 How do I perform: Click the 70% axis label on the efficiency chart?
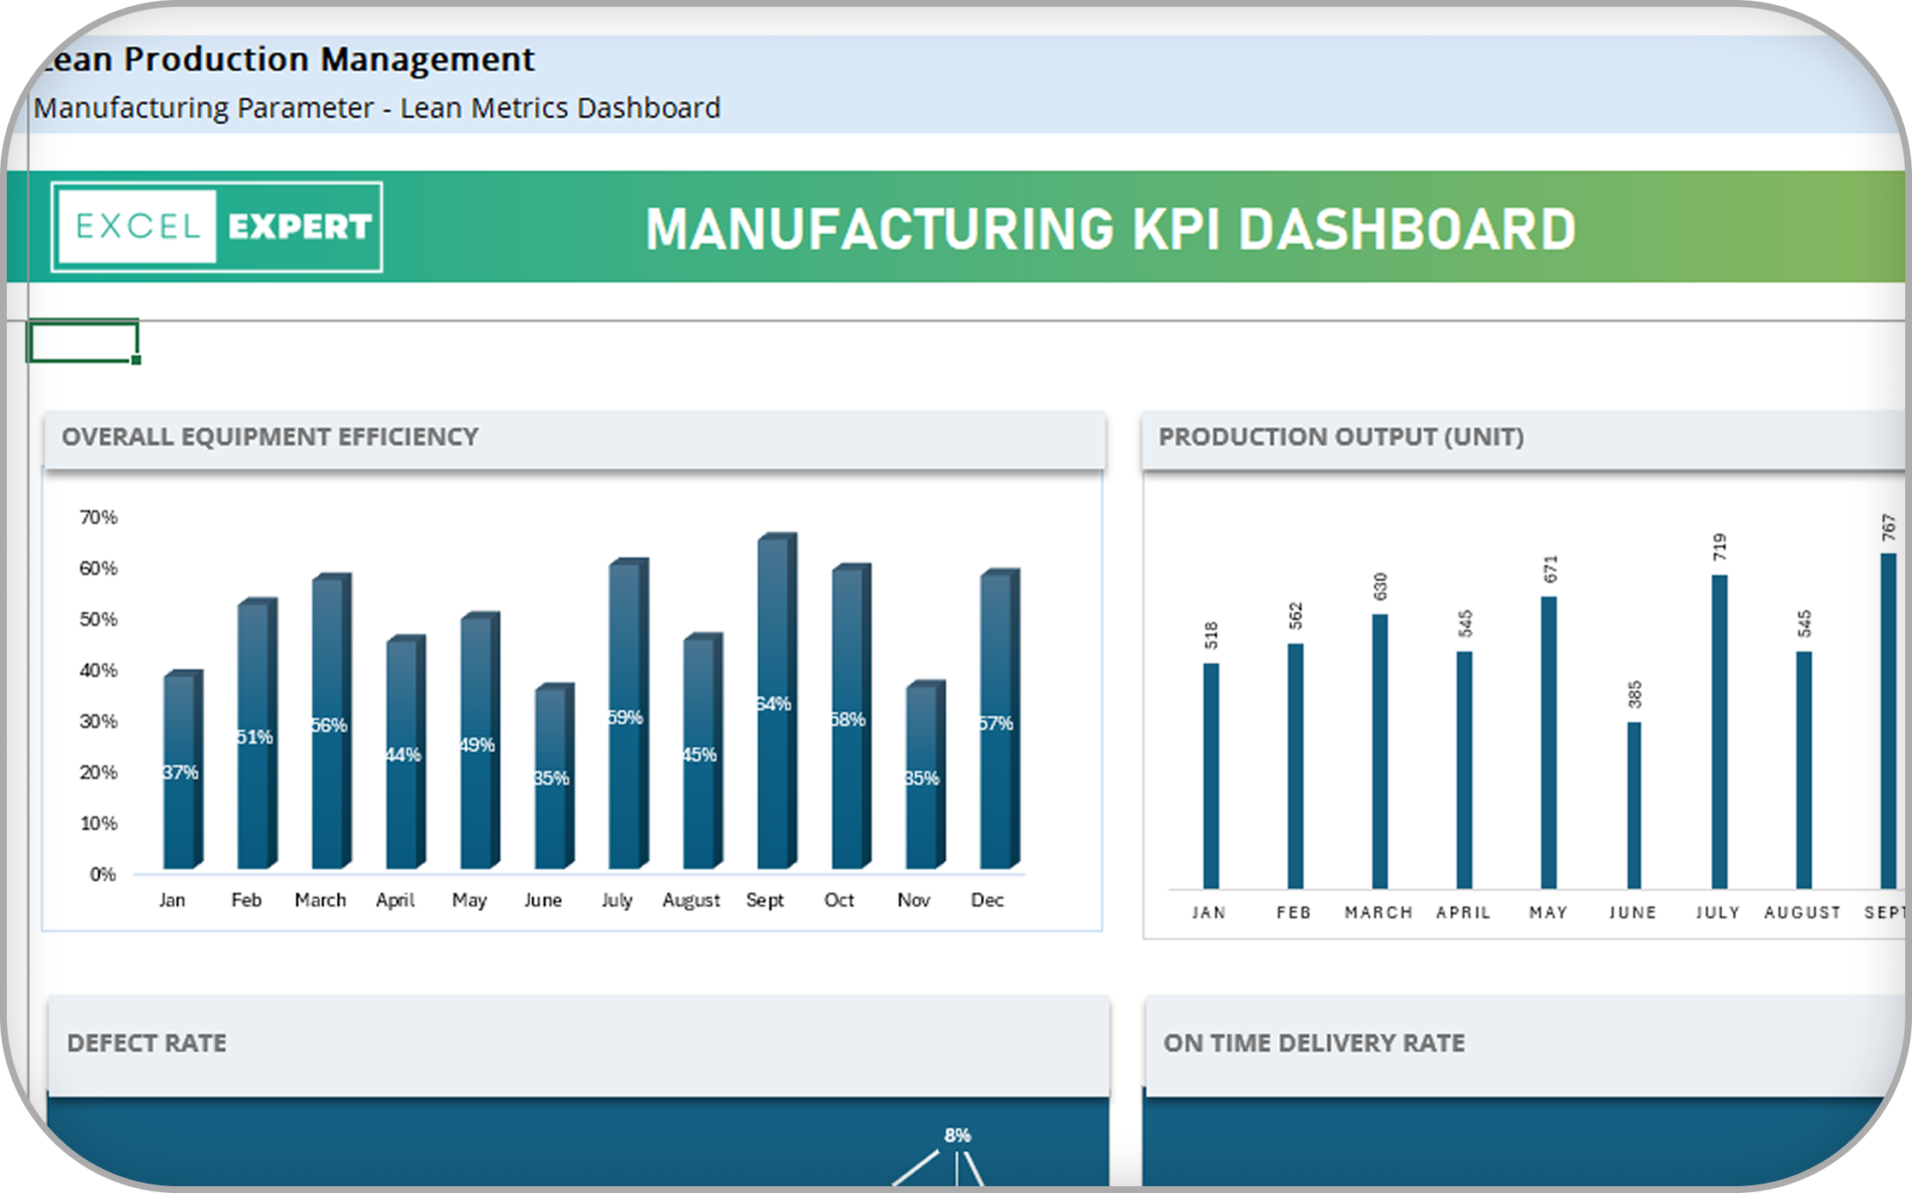point(98,517)
